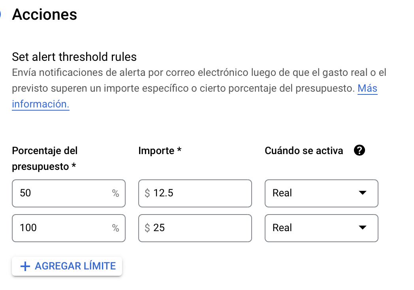414x290 pixels.
Task: Click the % symbol in the 100 field
Action: (x=115, y=228)
